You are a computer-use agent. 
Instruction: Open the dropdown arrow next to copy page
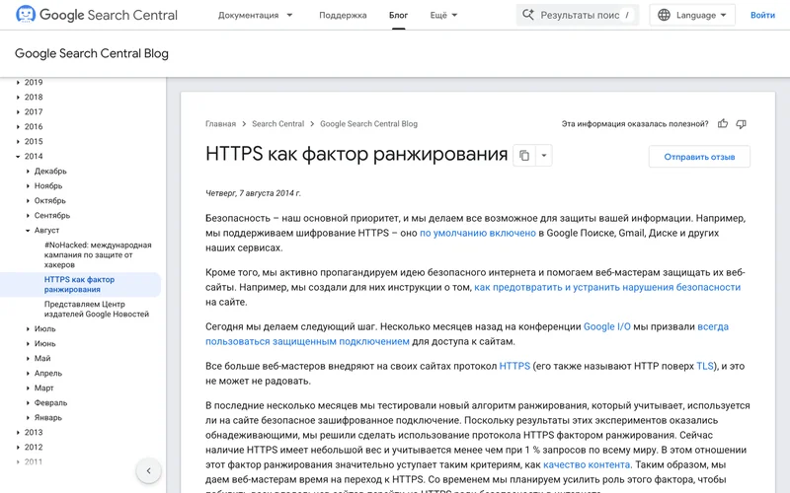tap(544, 156)
